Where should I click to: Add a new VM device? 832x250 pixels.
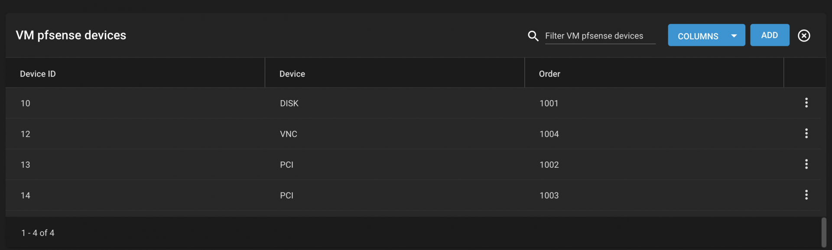(x=770, y=35)
